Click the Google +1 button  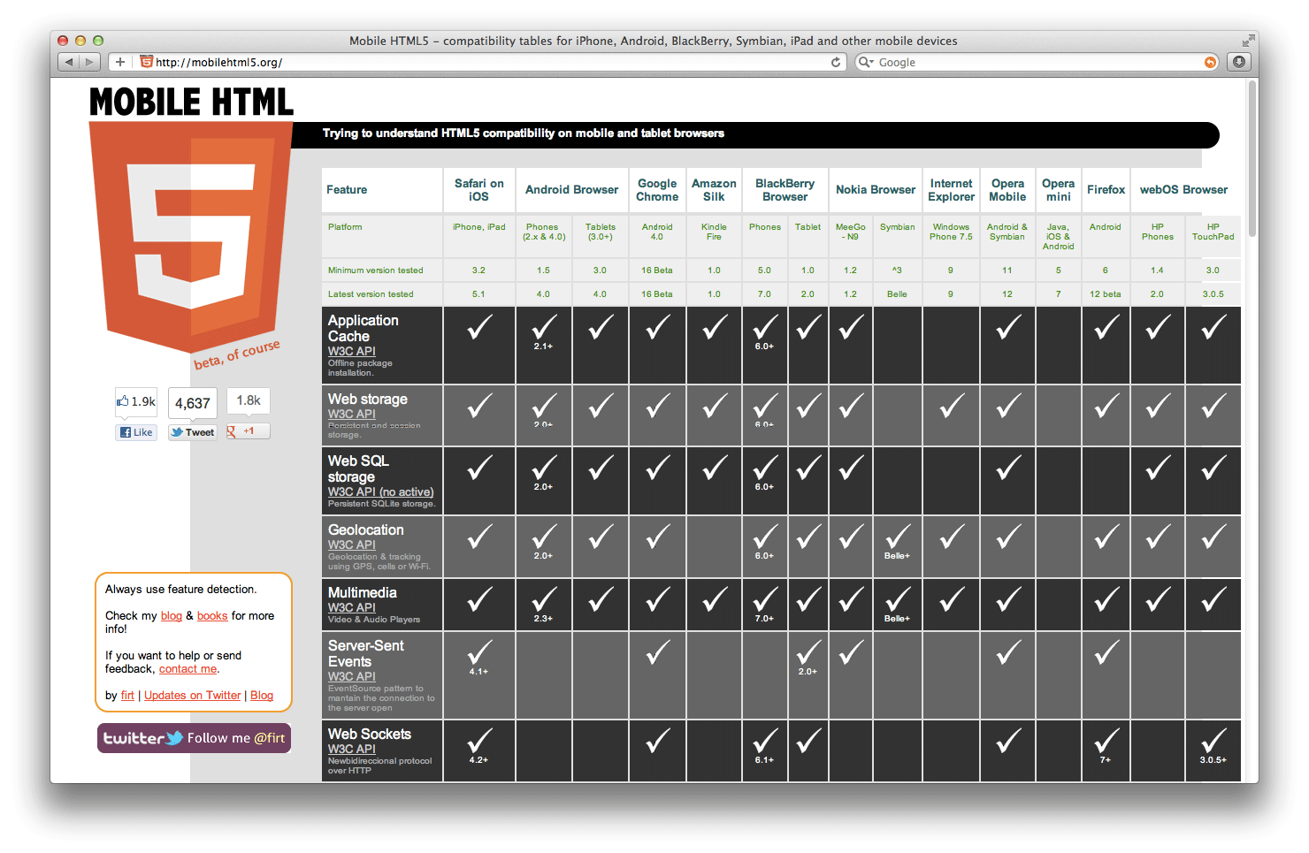(248, 431)
